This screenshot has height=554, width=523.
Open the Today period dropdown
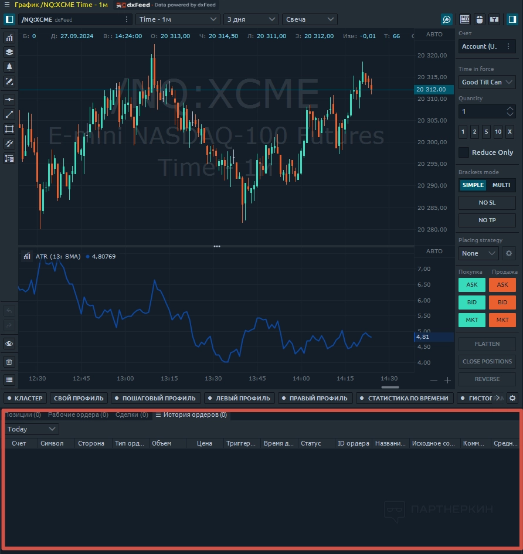32,429
